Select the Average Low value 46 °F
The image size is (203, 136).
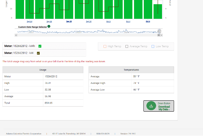pos(136,90)
